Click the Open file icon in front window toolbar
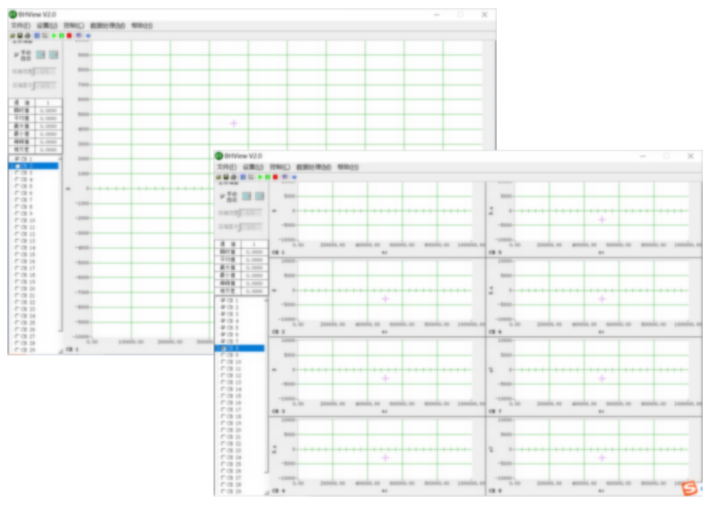Screen dimensions: 712x507 [x=219, y=176]
